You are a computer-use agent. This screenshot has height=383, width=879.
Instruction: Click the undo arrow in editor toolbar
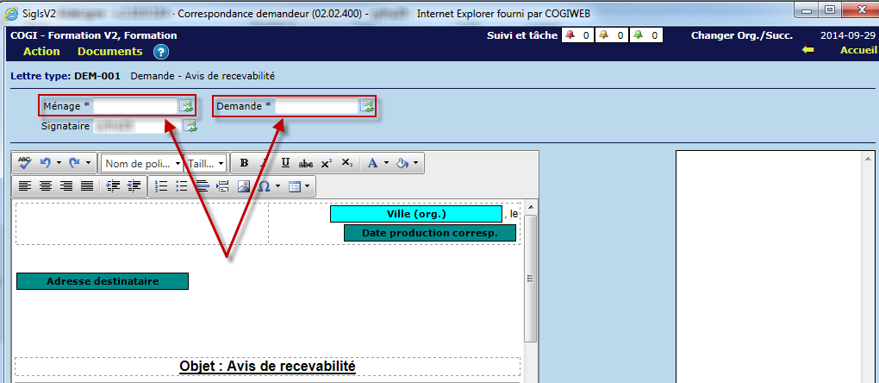coord(45,163)
